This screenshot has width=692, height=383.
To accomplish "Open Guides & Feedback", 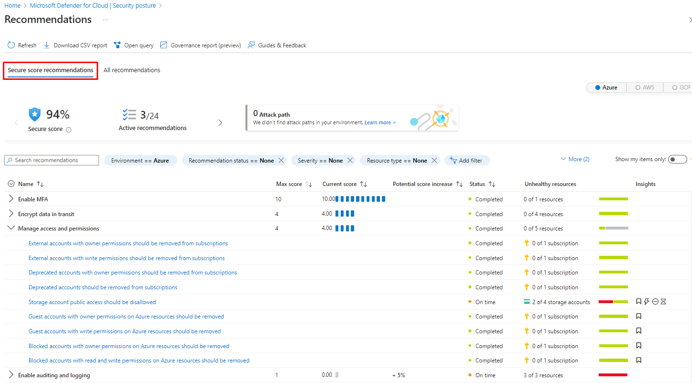I will coord(277,45).
